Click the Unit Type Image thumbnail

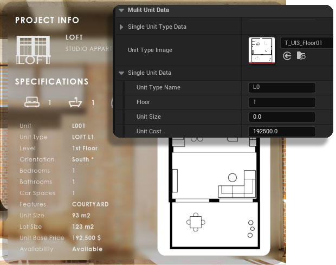tap(262, 49)
